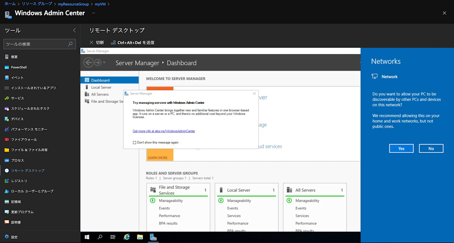Open navigation history dropdown arrow in Server Manager
The image size is (454, 243).
tap(104, 63)
